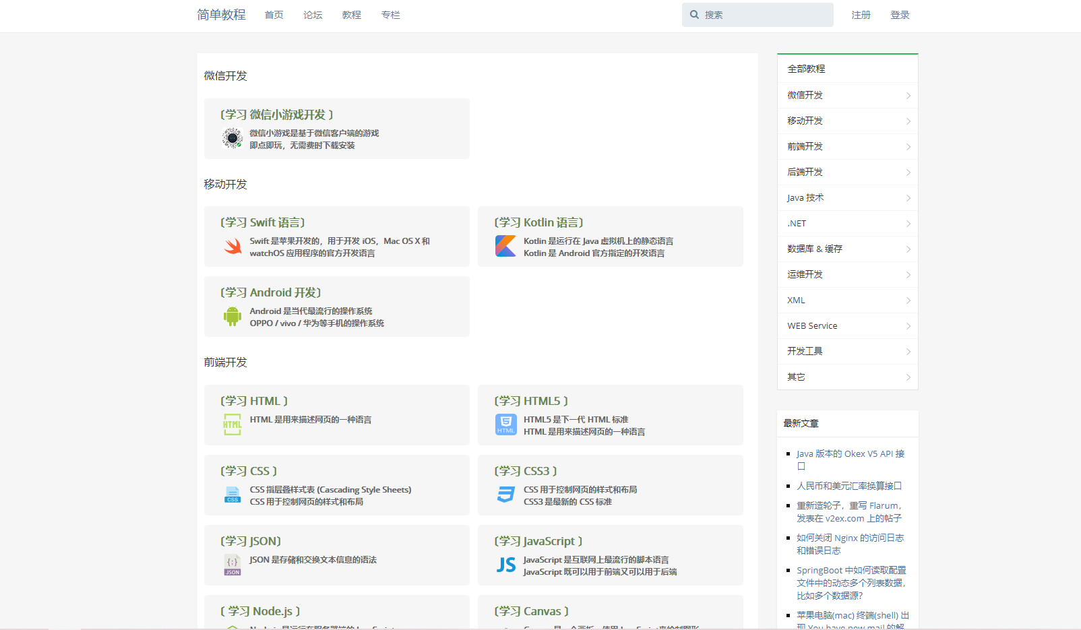
Task: Click 移动开发 section heading
Action: pyautogui.click(x=226, y=185)
